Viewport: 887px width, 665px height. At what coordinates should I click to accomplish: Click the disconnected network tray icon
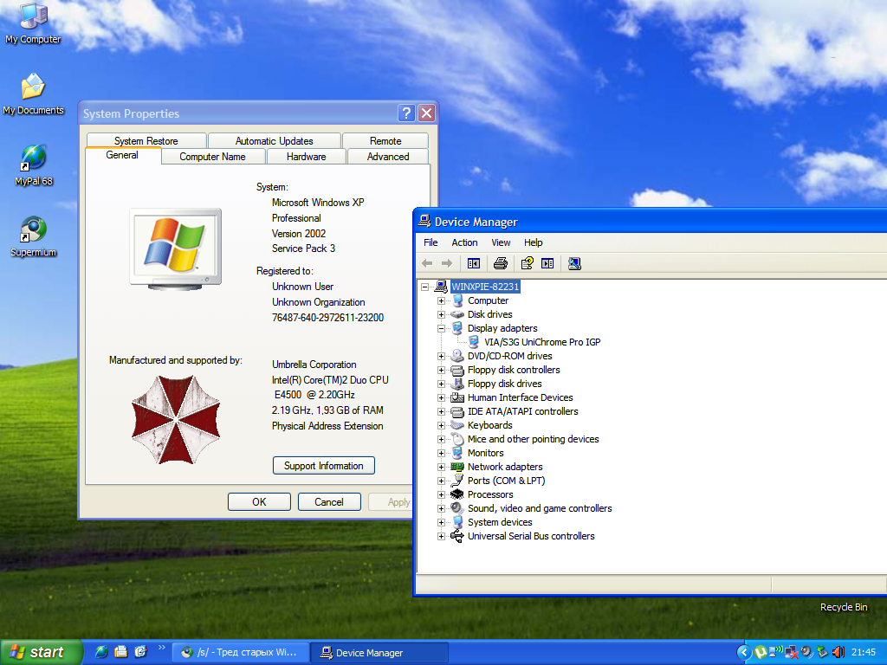(792, 653)
